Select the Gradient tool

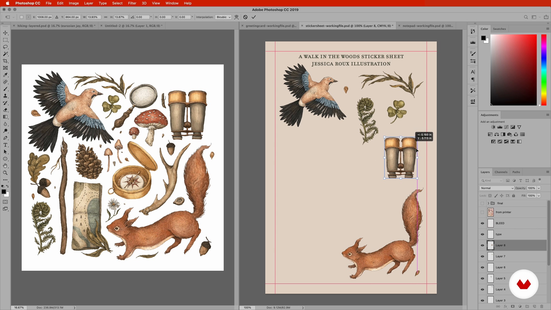tap(5, 117)
